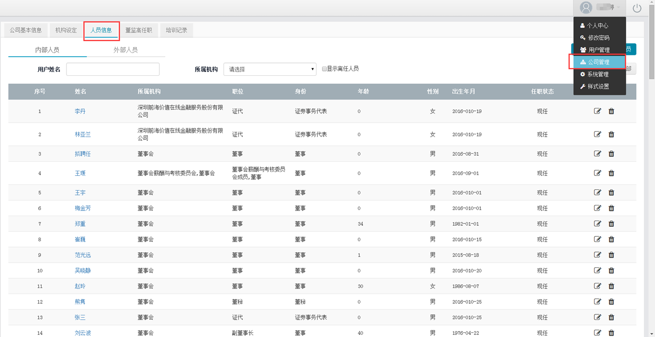This screenshot has width=655, height=337.
Task: Open the 董监高任职 tab
Action: (139, 30)
